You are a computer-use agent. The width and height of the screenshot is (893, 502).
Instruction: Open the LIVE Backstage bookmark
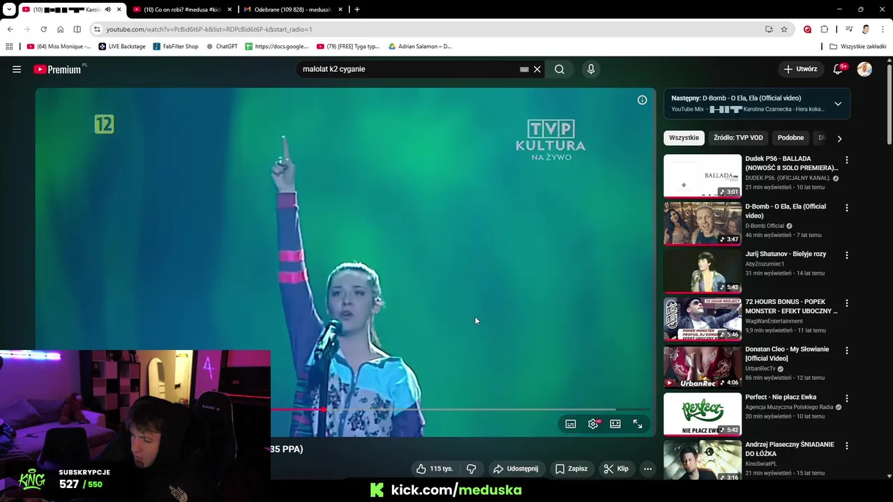[122, 47]
